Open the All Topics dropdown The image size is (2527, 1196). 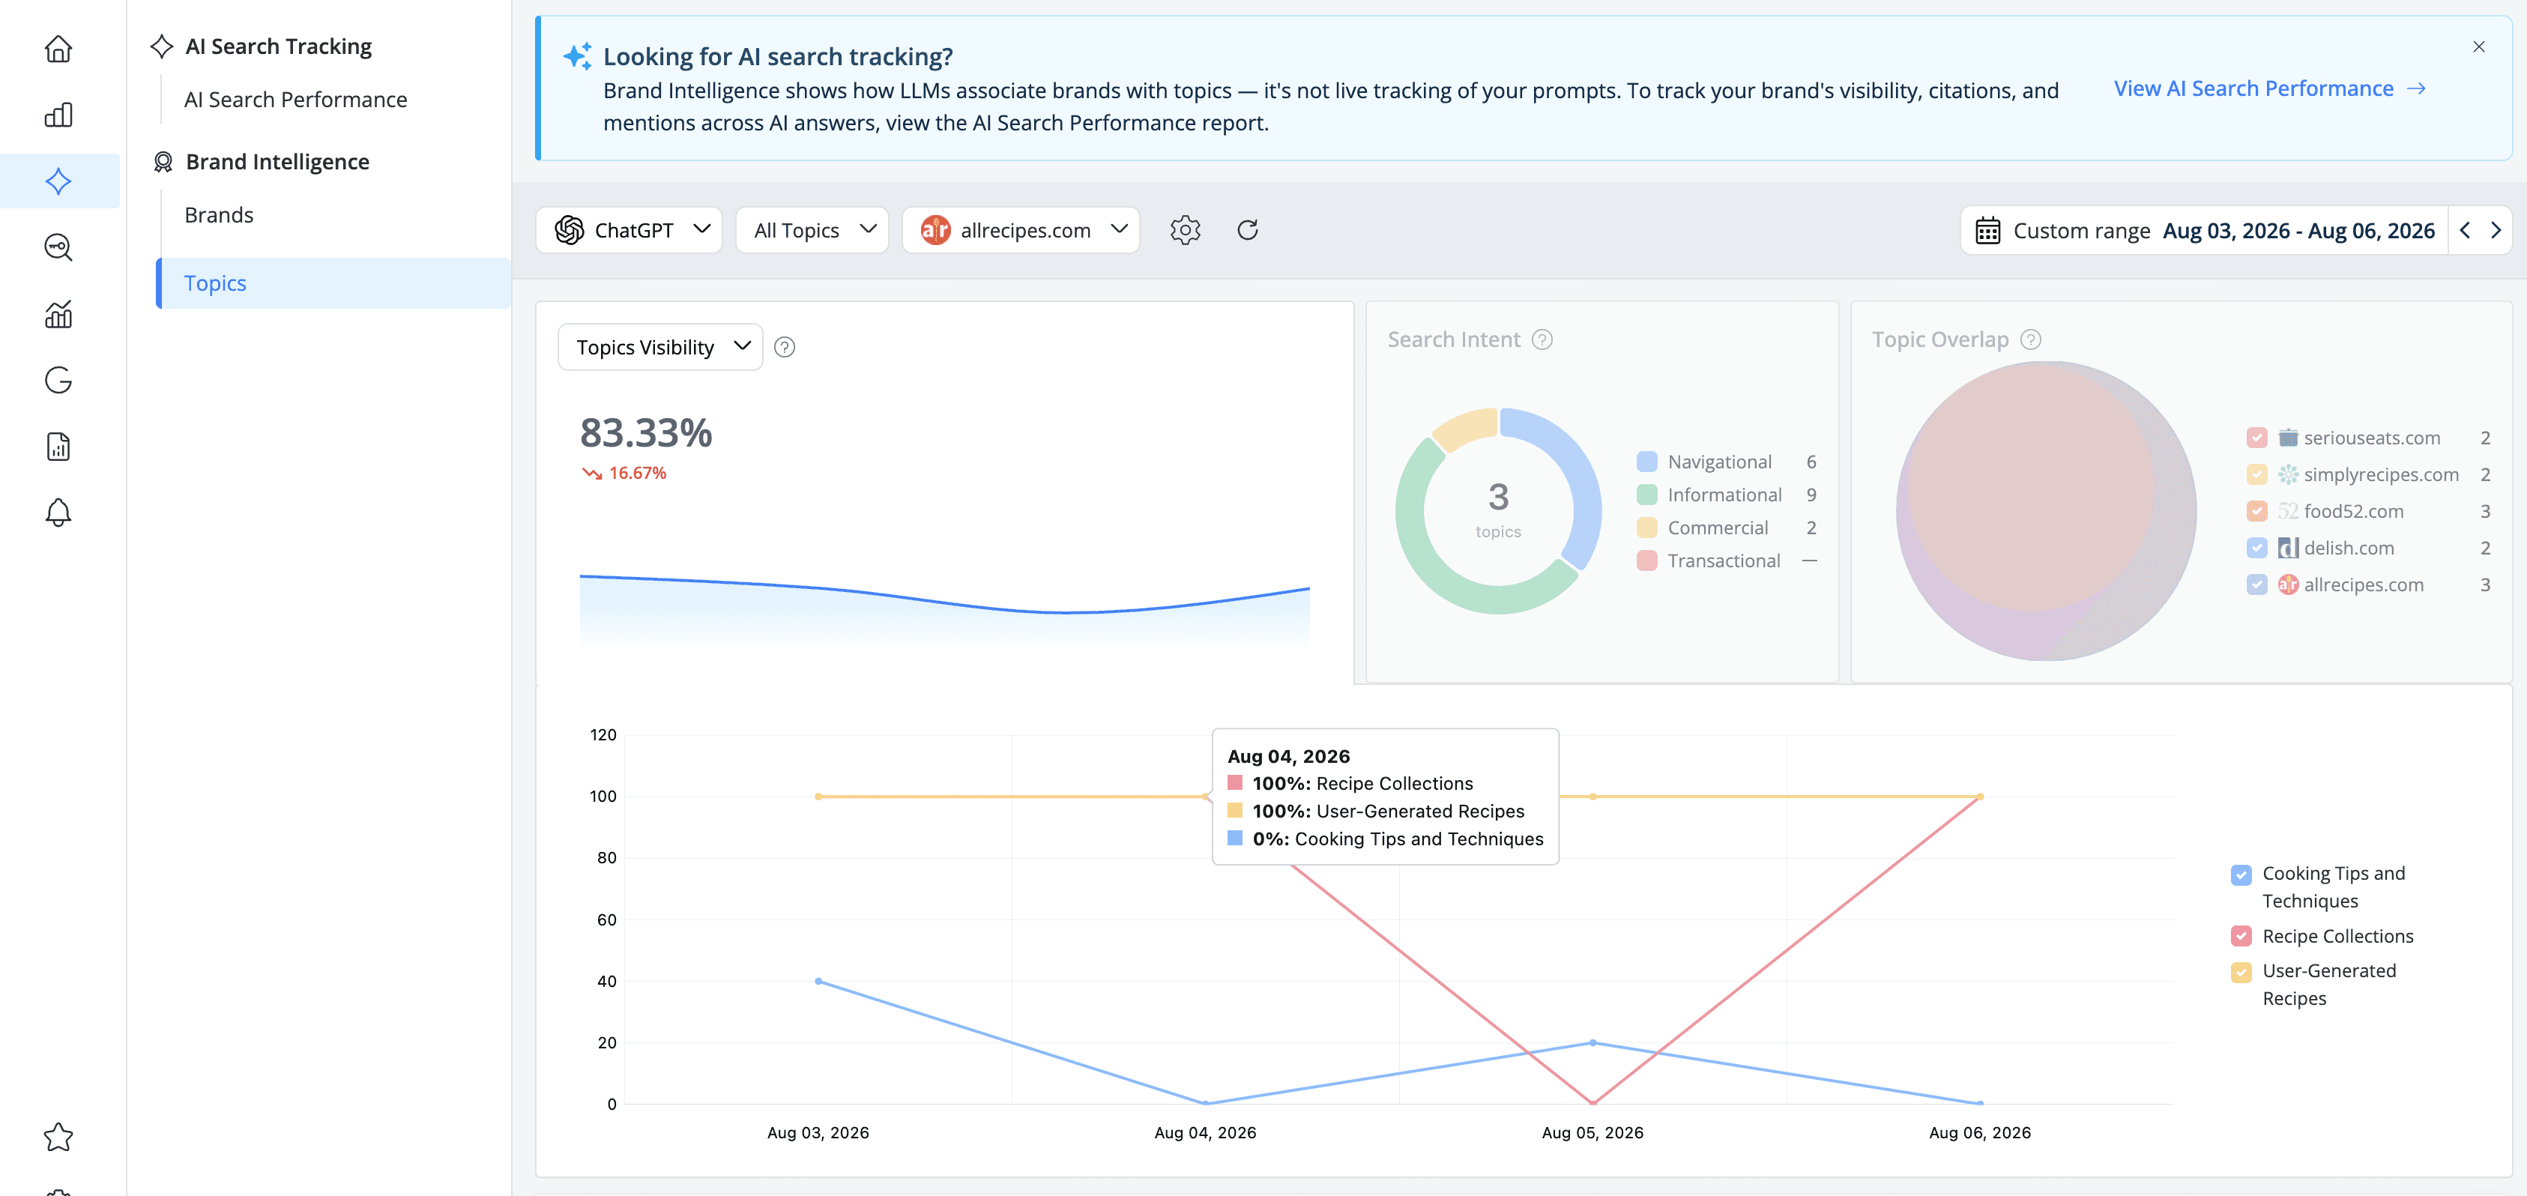[812, 229]
